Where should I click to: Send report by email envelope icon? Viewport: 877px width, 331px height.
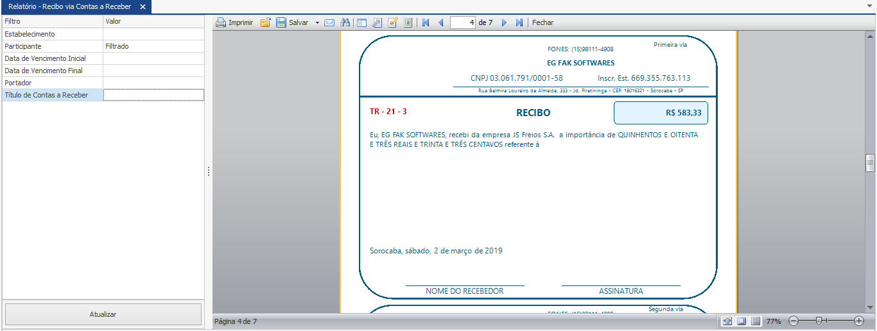point(329,22)
